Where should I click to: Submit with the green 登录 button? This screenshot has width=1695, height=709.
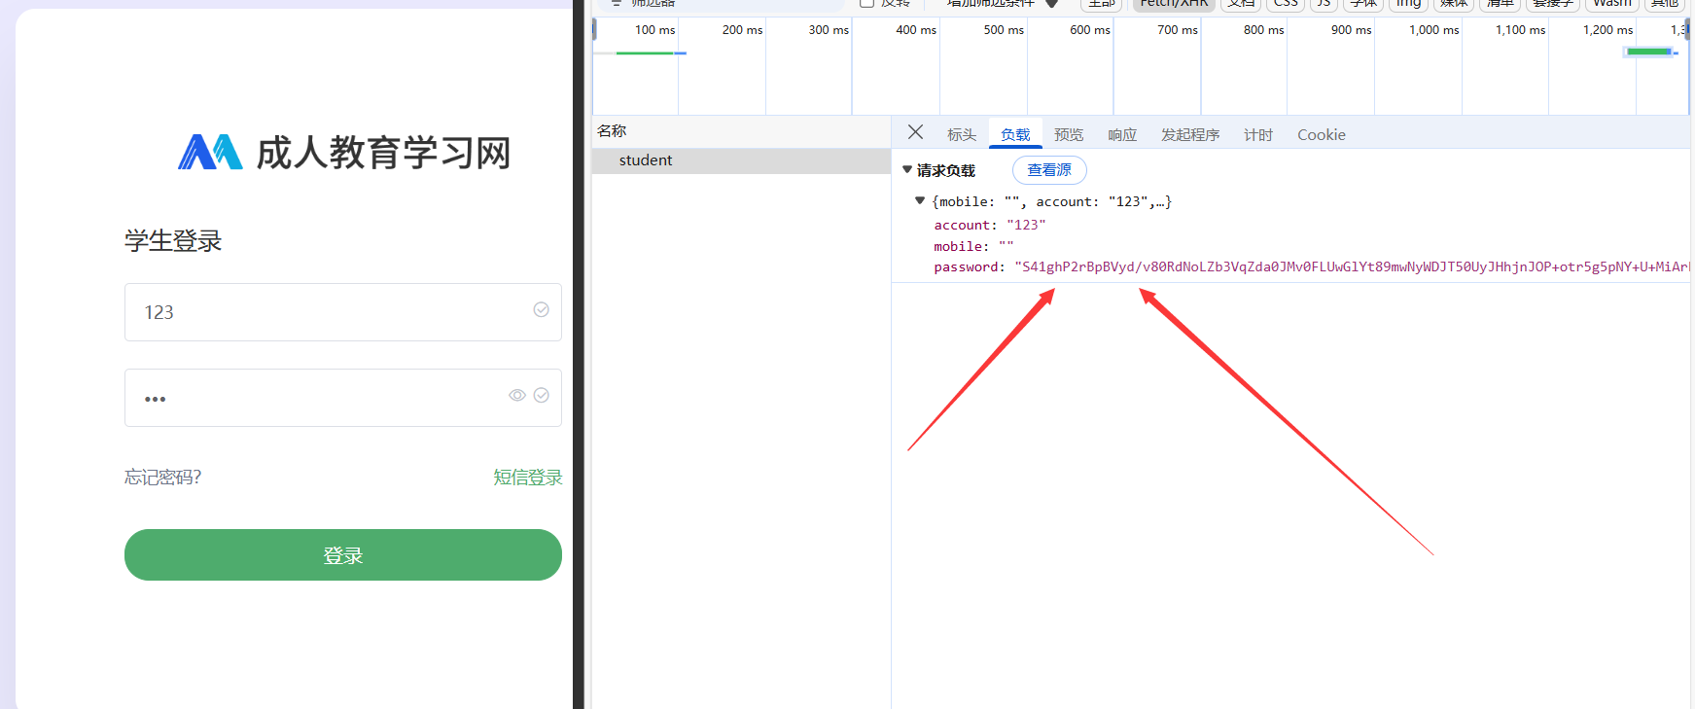point(342,555)
